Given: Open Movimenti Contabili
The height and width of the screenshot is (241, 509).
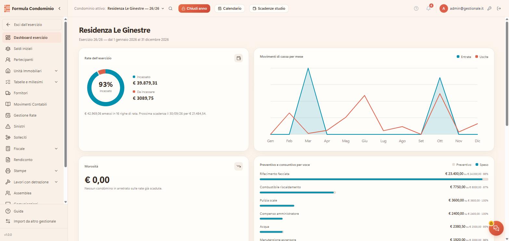Looking at the screenshot, I should click(32, 104).
